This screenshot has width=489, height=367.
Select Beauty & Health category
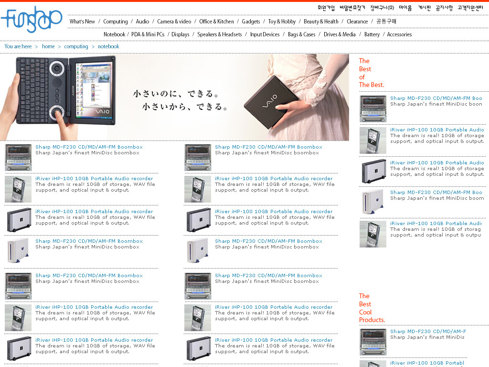click(321, 22)
